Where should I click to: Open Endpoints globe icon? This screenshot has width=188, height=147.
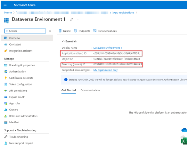coord(75,31)
